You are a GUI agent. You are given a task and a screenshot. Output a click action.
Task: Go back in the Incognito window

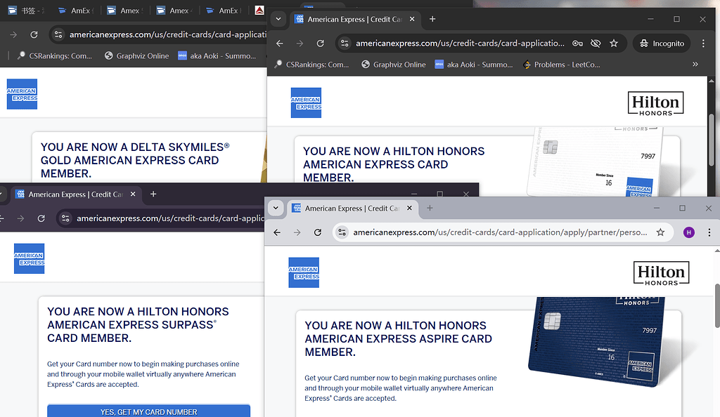coord(280,44)
